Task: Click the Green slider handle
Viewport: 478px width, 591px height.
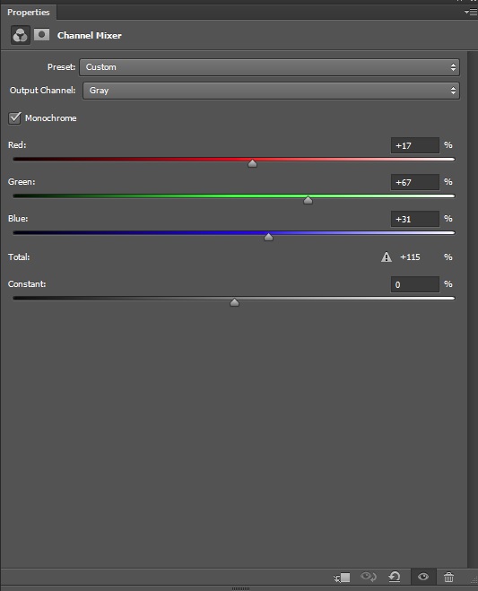Action: tap(308, 200)
